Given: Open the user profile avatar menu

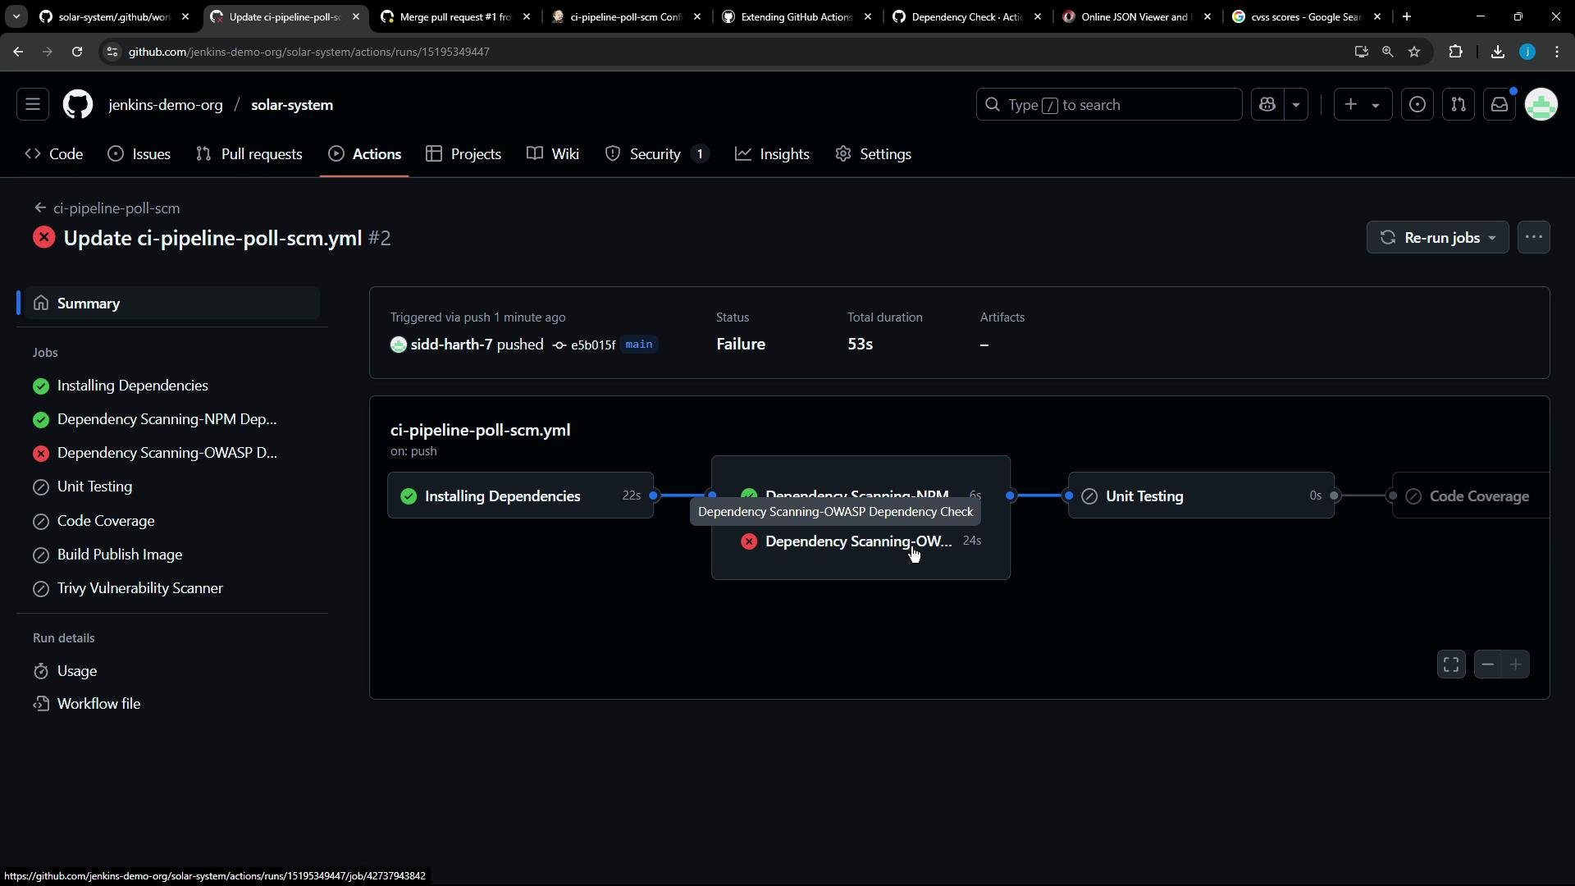Looking at the screenshot, I should (x=1541, y=105).
